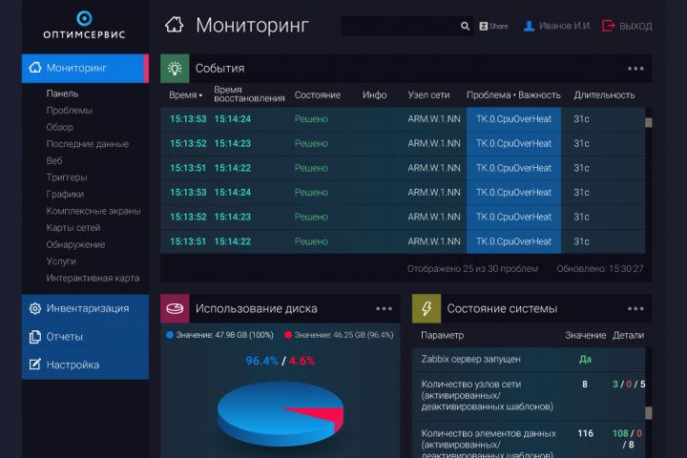Click the Состояние column header

coord(317,95)
